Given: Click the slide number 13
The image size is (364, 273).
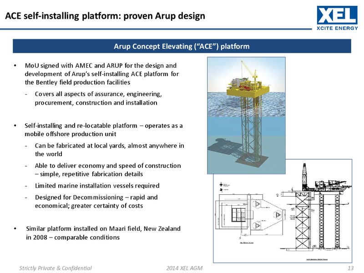Looking at the screenshot, I should pos(350,268).
